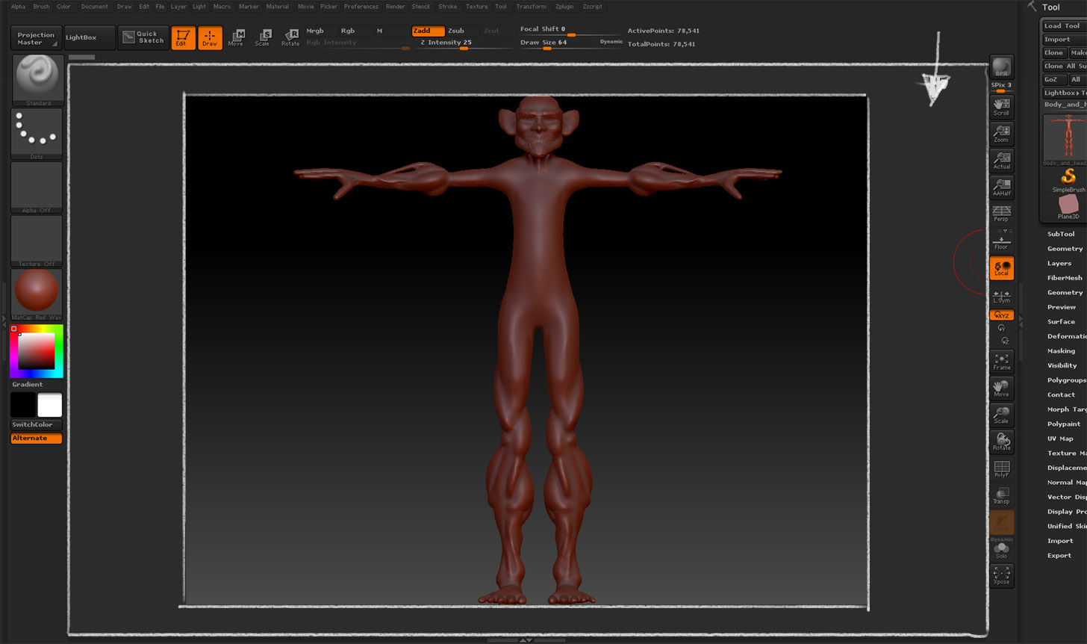
Task: Adjust the Focal Shift slider
Action: pos(571,30)
